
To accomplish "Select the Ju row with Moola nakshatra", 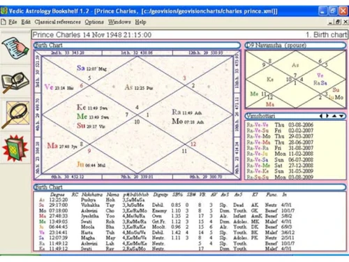I will tap(165, 227).
